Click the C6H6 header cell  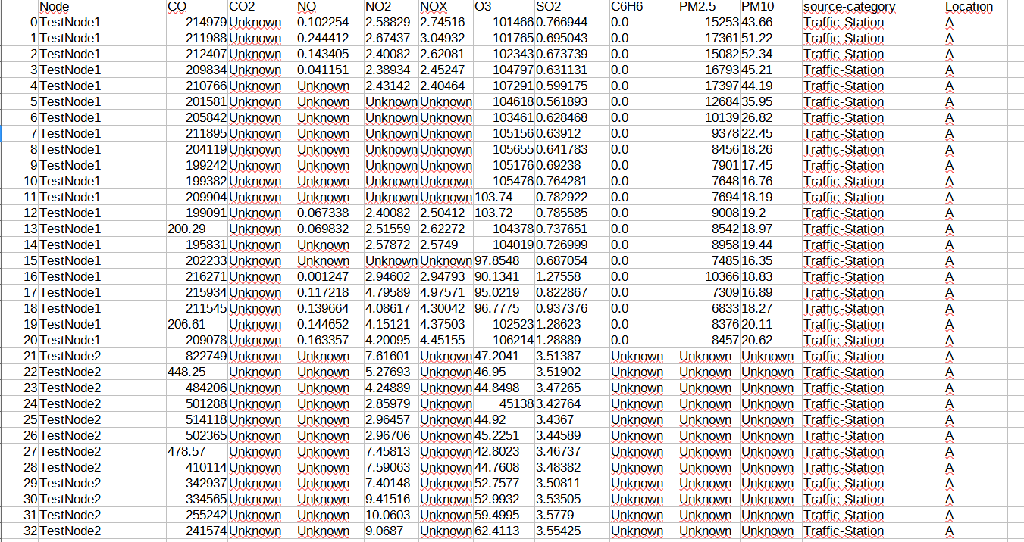pos(643,7)
